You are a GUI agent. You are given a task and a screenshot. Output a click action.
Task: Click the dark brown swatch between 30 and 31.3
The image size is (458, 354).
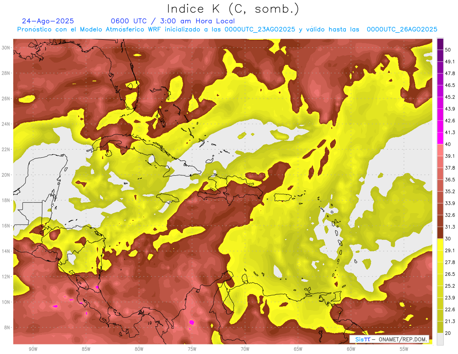(x=440, y=233)
